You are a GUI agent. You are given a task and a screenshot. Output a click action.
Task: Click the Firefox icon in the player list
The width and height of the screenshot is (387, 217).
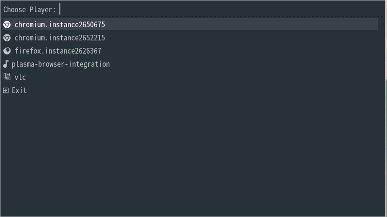pos(7,51)
